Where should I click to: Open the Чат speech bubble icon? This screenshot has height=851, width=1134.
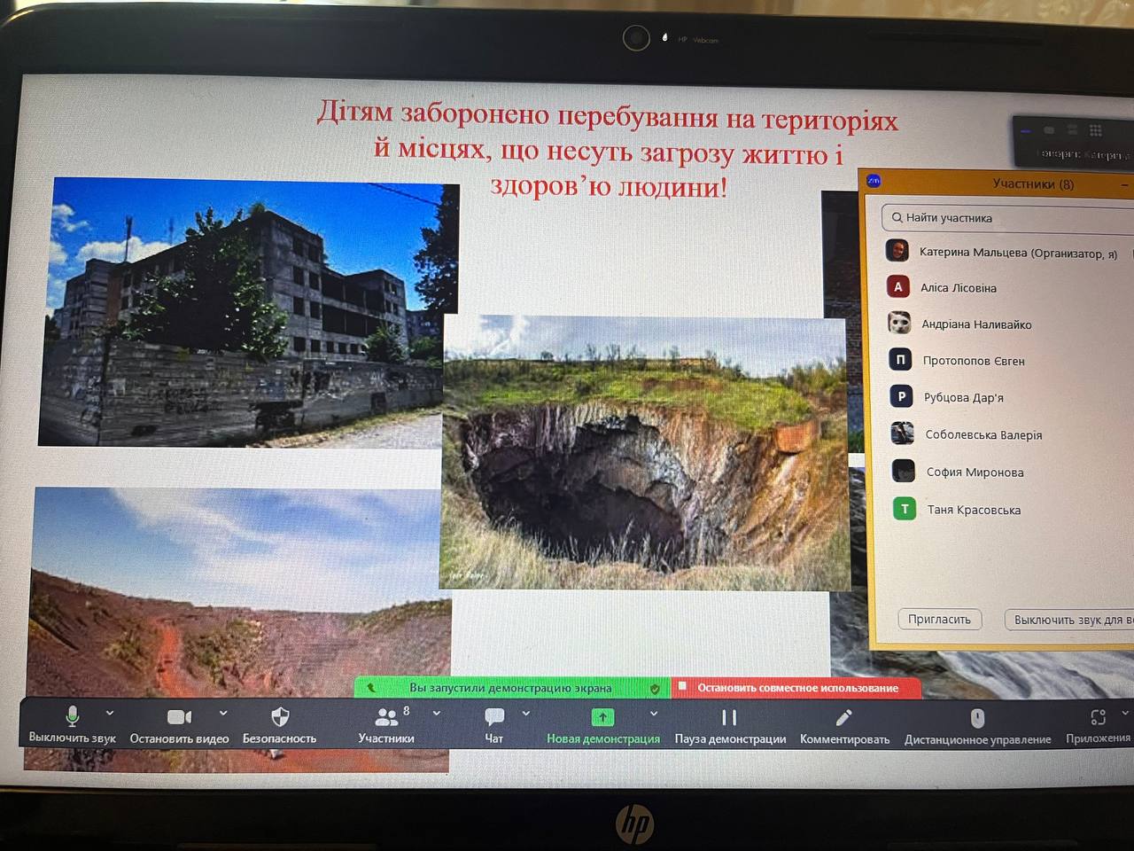(x=494, y=717)
